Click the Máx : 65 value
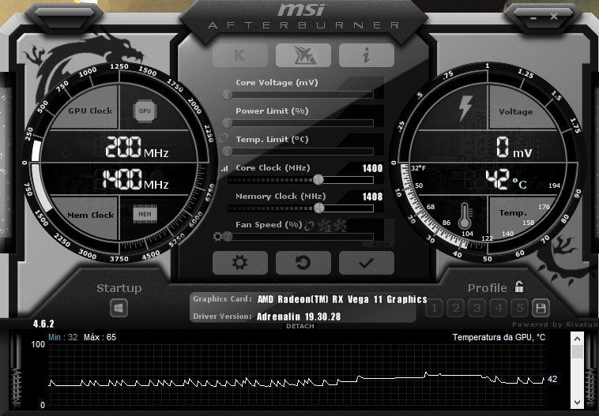The image size is (599, 416). pyautogui.click(x=100, y=337)
